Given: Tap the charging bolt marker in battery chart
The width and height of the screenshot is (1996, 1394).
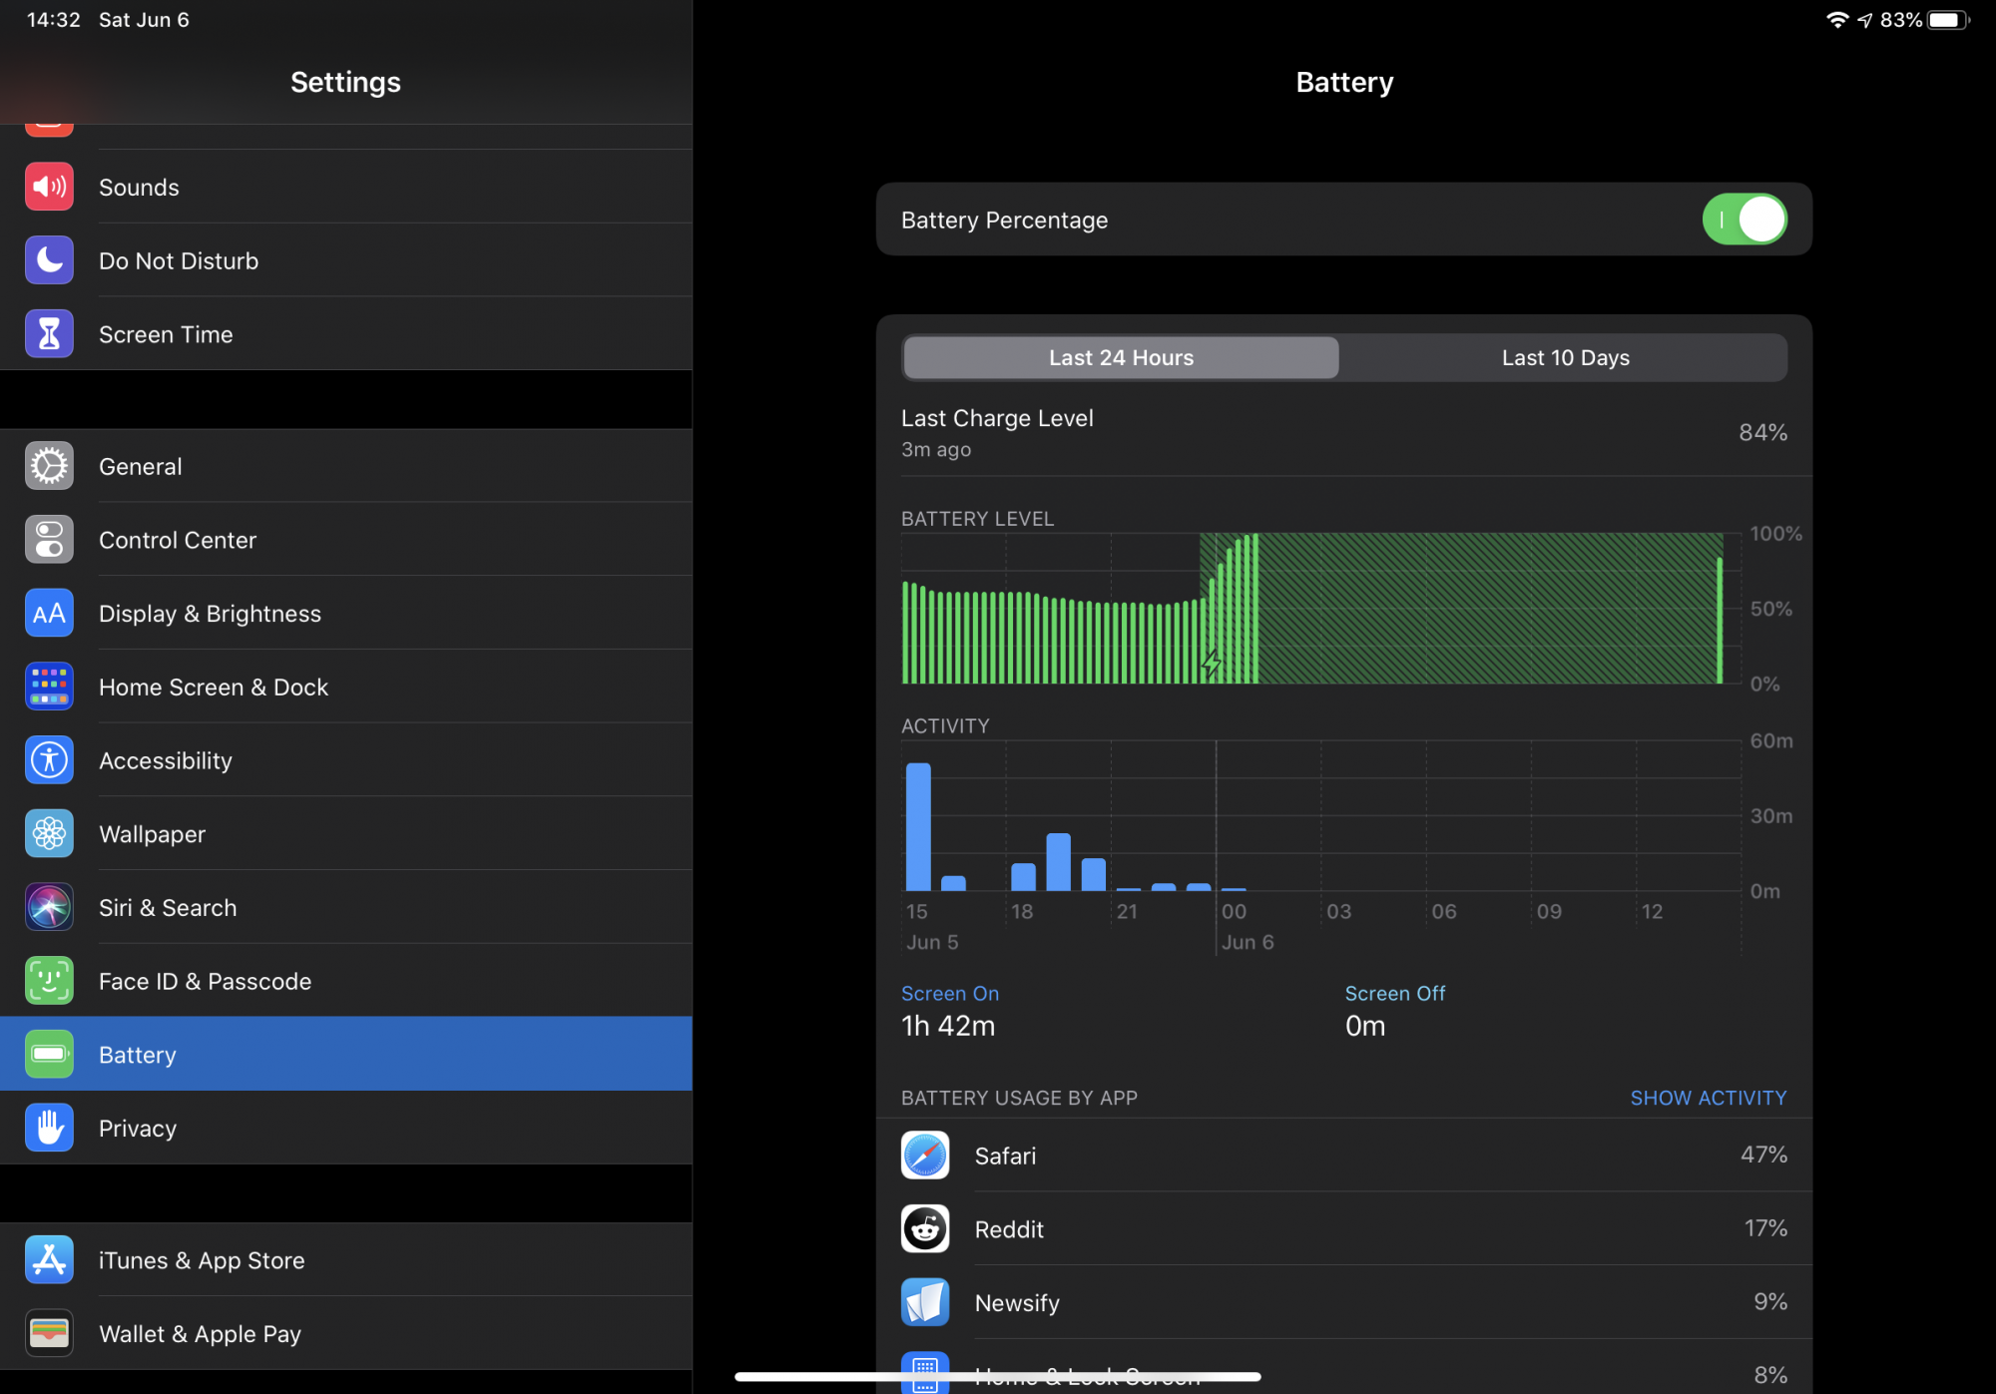Looking at the screenshot, I should [x=1212, y=663].
